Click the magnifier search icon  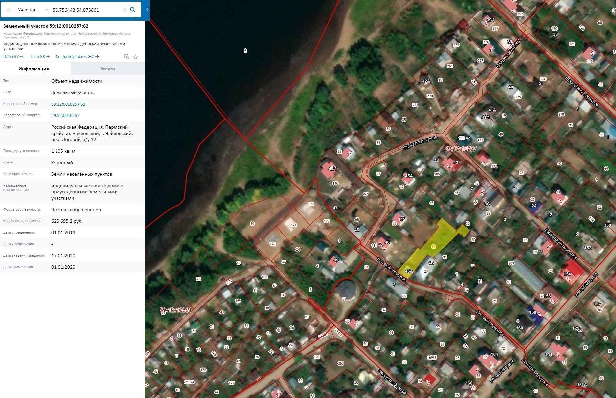[x=133, y=10]
